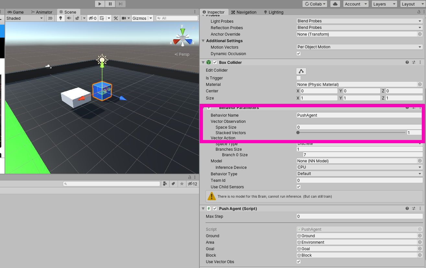Viewport: 426px width, 268px height.
Task: Open Push Agent script help icon
Action: (x=407, y=208)
